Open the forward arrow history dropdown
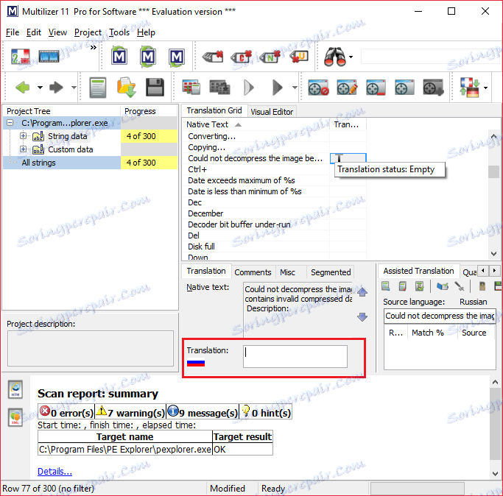The height and width of the screenshot is (496, 503). point(74,88)
